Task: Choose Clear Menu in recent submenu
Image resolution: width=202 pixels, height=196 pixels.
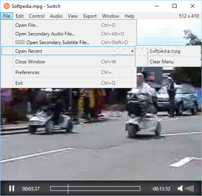Action: click(x=168, y=62)
